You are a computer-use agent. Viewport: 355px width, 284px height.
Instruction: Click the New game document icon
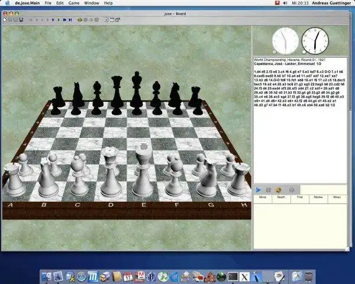[x=5, y=20]
